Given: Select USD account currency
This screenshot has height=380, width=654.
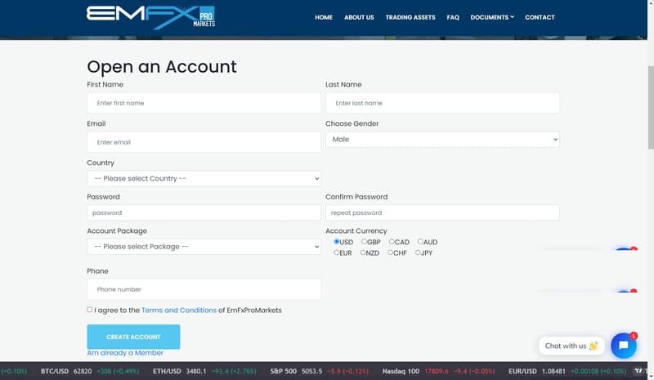Looking at the screenshot, I should point(337,242).
